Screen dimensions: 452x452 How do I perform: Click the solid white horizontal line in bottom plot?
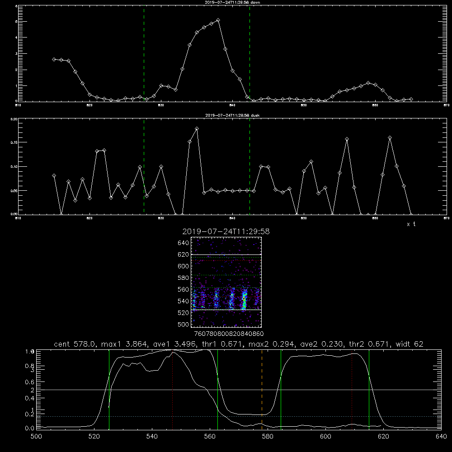pos(239,390)
